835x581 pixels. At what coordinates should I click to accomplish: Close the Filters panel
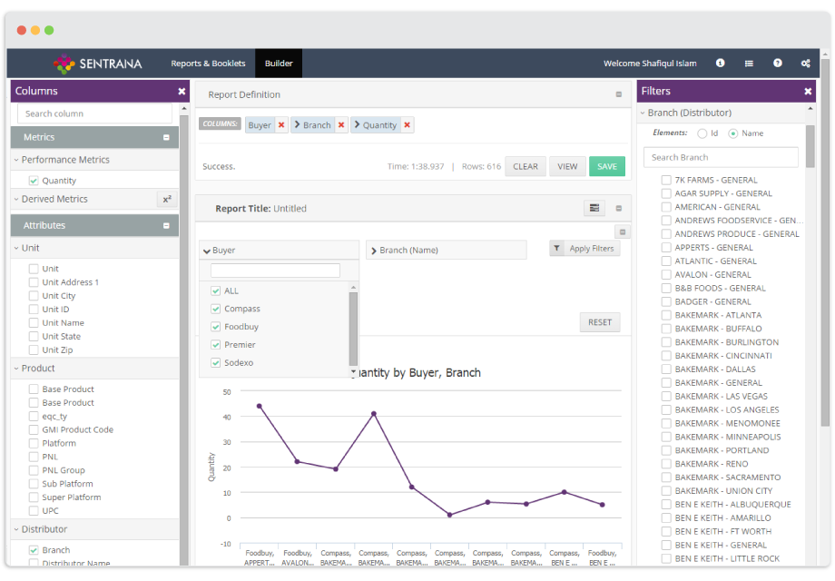coord(808,91)
